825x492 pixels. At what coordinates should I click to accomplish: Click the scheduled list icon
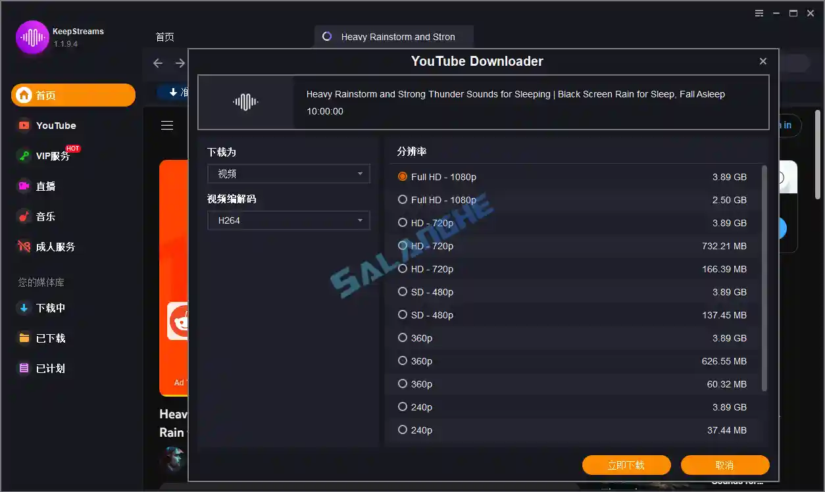[x=24, y=368]
